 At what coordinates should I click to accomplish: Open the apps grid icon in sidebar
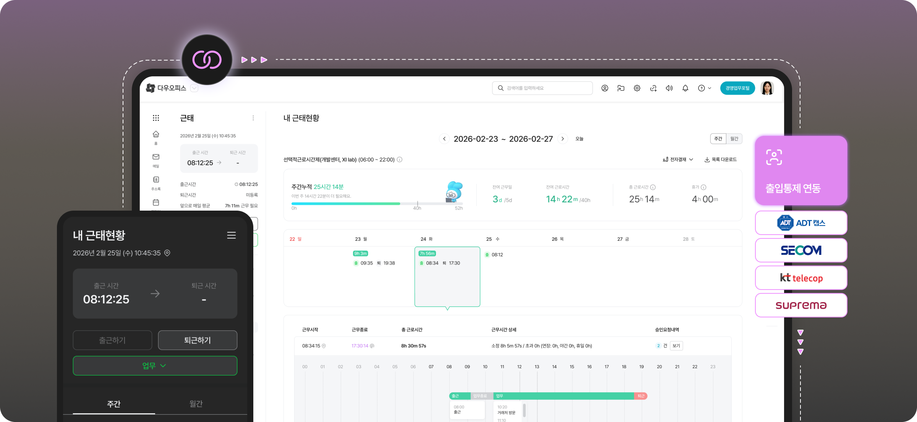(156, 118)
